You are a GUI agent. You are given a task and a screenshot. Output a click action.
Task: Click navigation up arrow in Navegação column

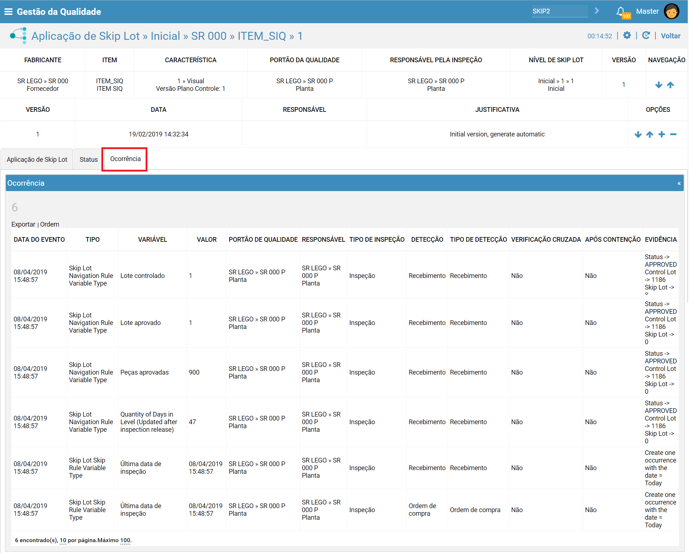click(670, 85)
